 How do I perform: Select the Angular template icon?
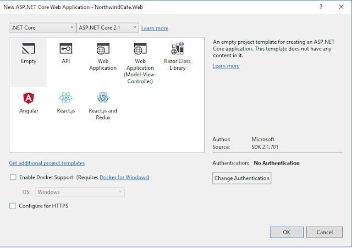(29, 98)
